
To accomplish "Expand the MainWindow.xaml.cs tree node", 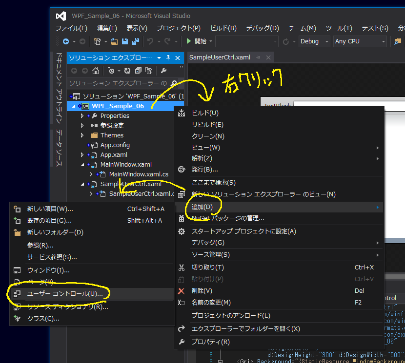I will click(x=91, y=174).
